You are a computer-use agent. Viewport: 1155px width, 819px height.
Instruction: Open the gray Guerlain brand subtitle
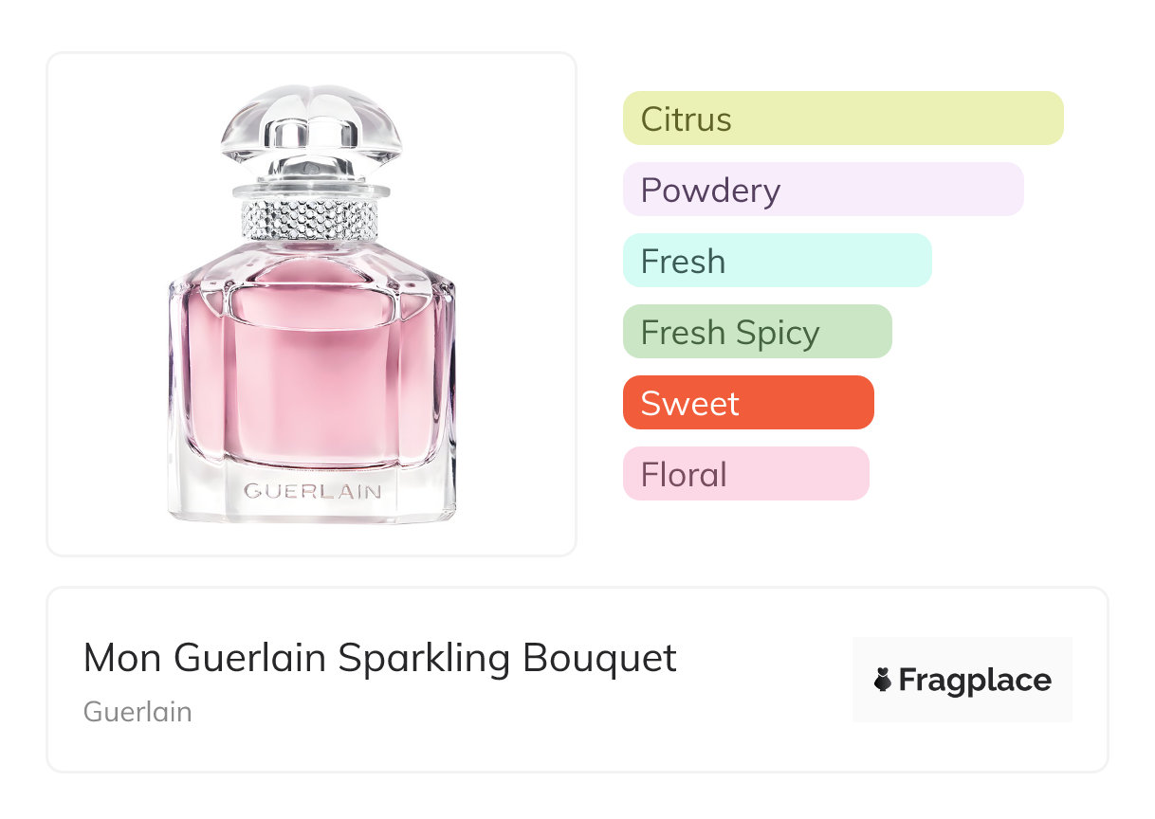137,712
